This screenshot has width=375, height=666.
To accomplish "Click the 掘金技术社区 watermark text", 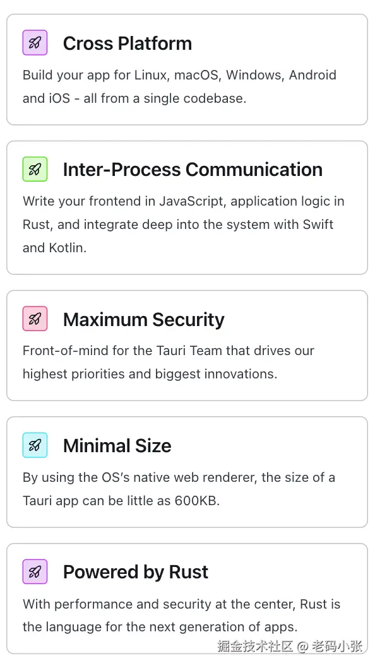I will click(x=255, y=646).
